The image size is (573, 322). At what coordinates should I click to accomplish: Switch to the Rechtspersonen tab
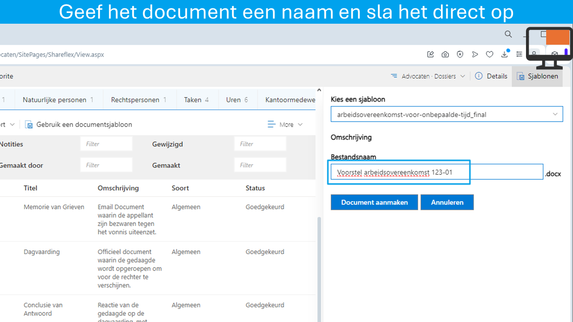coord(139,100)
